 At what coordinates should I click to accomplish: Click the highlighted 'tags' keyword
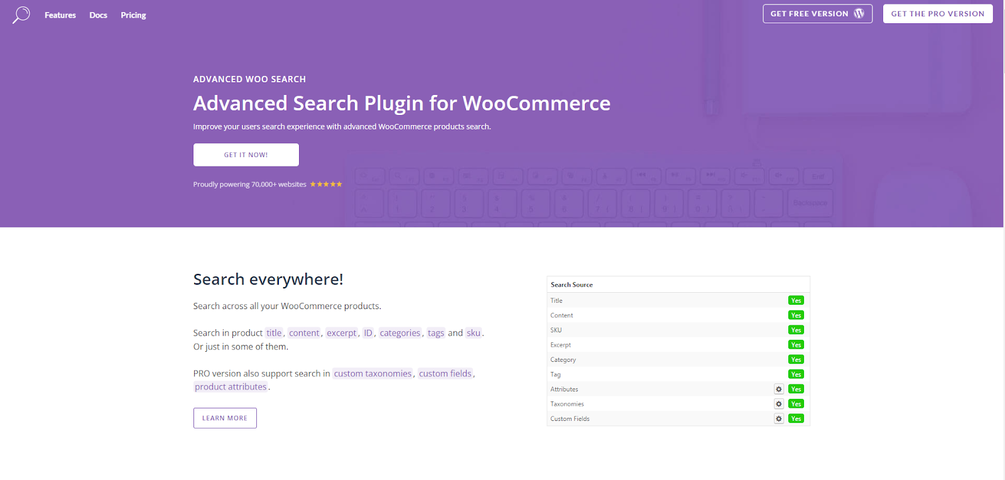coord(436,333)
